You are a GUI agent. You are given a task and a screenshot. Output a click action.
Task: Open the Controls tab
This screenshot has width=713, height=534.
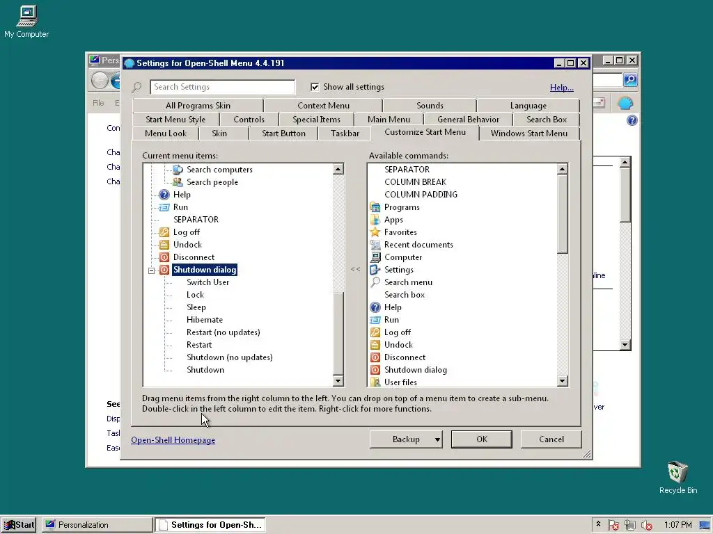point(249,120)
